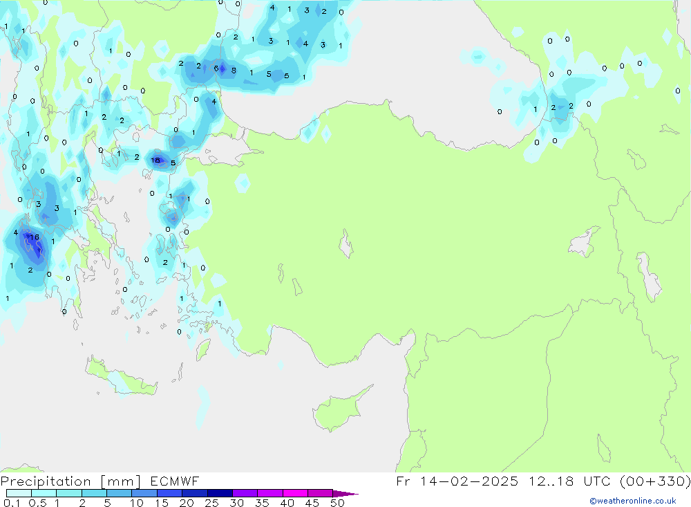
Task: Open the weatheronline.co.uk link
Action: [x=633, y=501]
